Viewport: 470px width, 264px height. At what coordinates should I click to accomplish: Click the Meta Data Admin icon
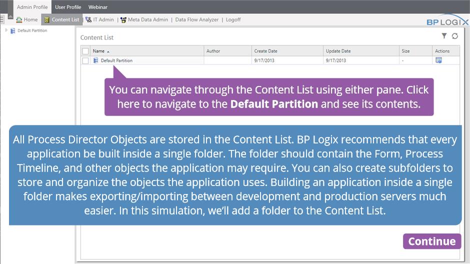pos(123,20)
